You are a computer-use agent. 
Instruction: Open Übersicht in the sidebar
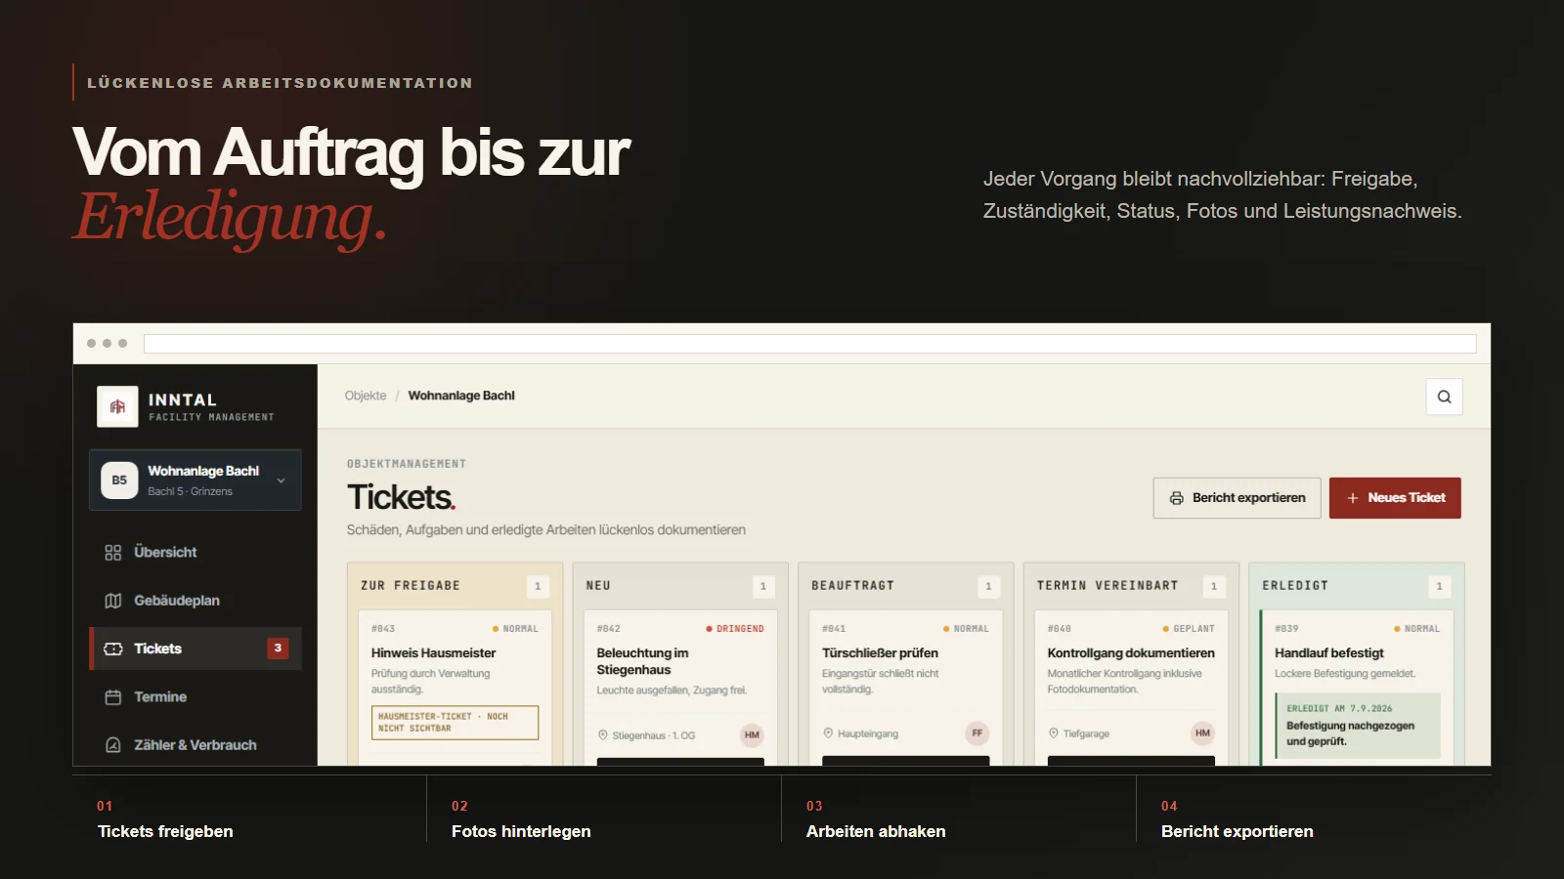pos(195,553)
